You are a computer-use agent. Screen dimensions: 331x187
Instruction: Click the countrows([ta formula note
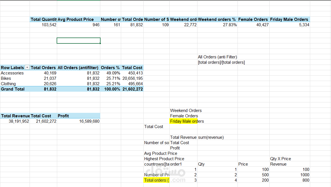tap(156, 164)
